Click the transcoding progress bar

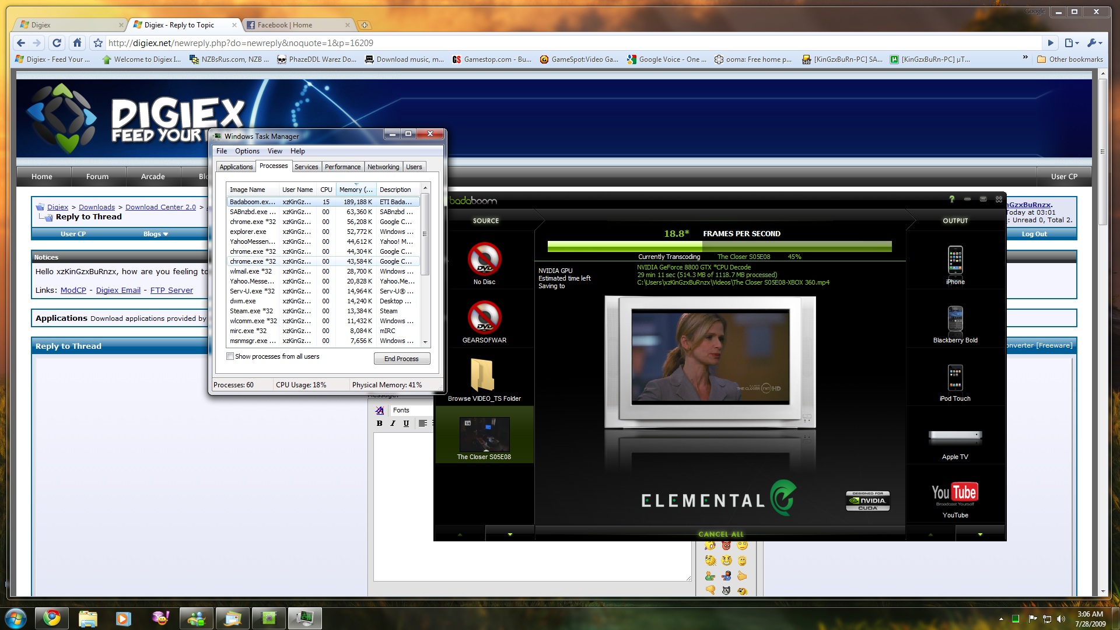coord(719,247)
